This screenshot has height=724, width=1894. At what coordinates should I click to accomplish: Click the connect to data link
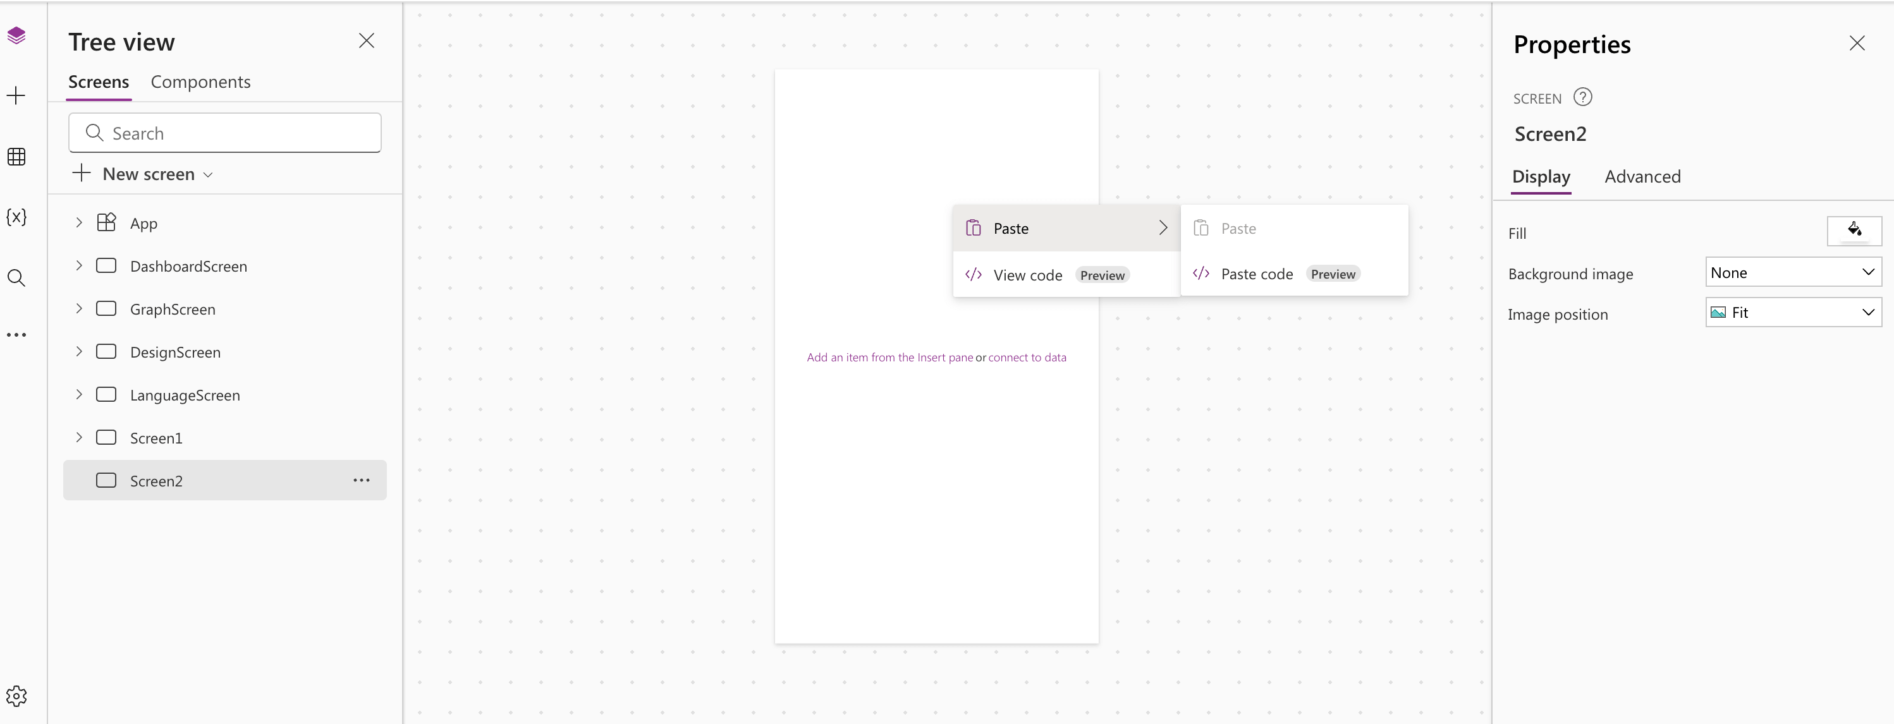tap(1027, 357)
